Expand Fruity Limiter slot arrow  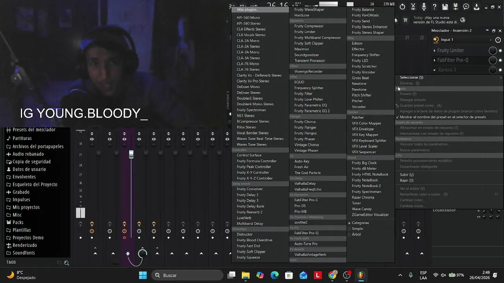pyautogui.click(x=435, y=50)
